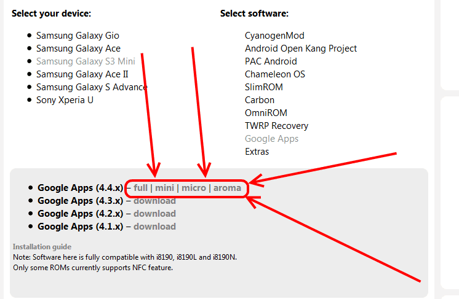Select PAC Android software

tap(271, 61)
